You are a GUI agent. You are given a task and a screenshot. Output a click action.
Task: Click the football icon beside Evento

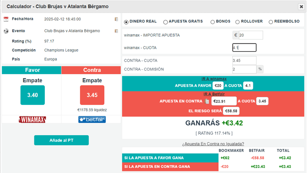[x=6, y=31]
